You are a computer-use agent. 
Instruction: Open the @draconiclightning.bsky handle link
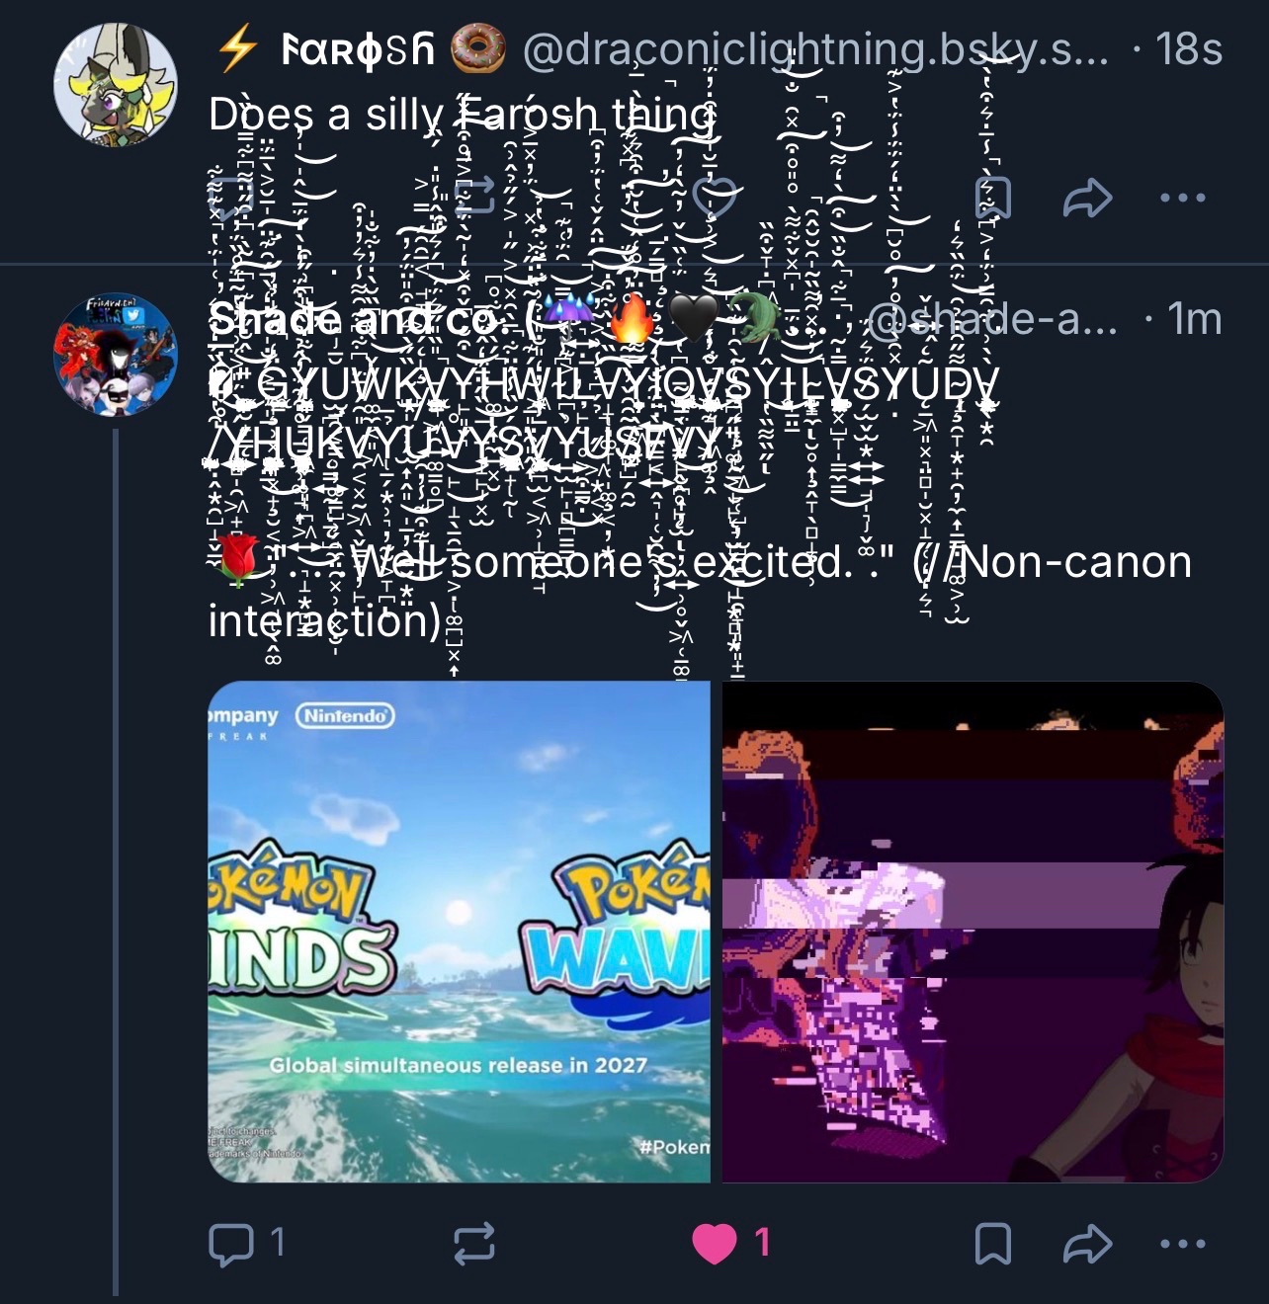(x=815, y=49)
